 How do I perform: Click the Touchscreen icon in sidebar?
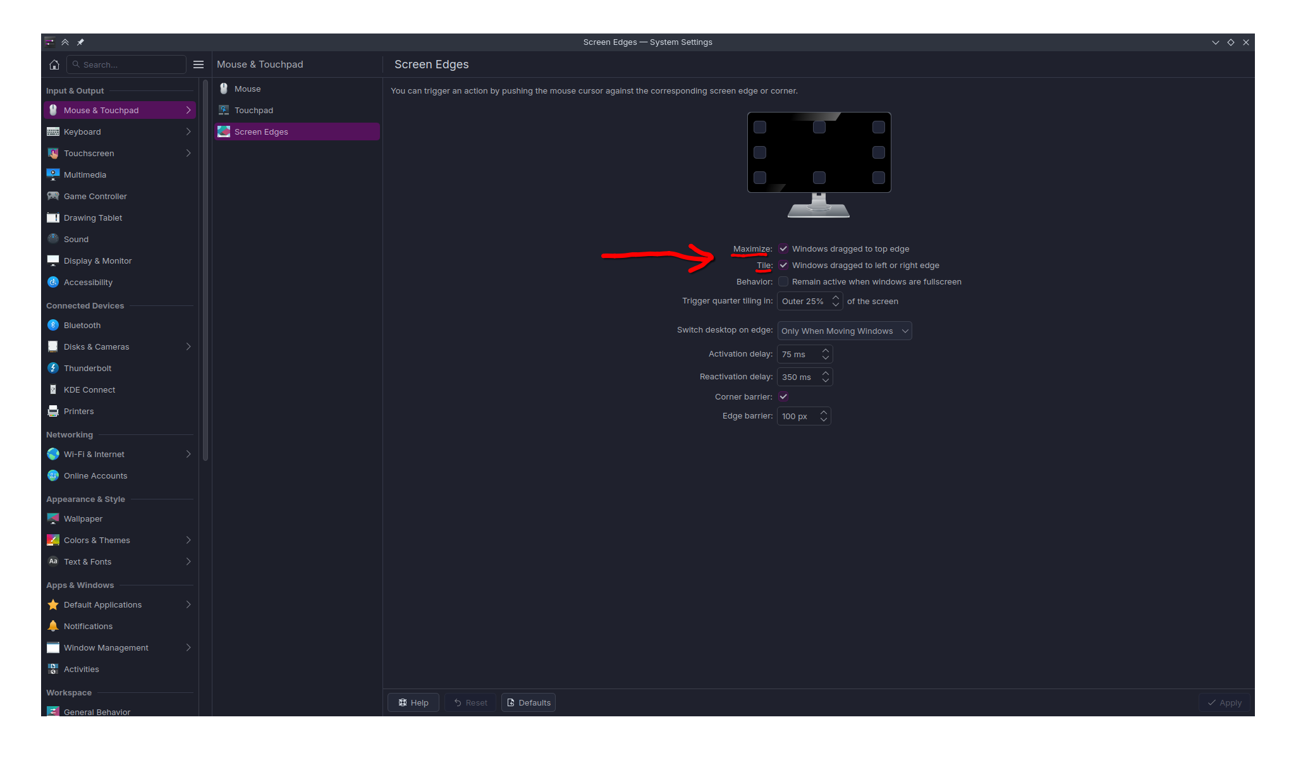click(x=53, y=153)
